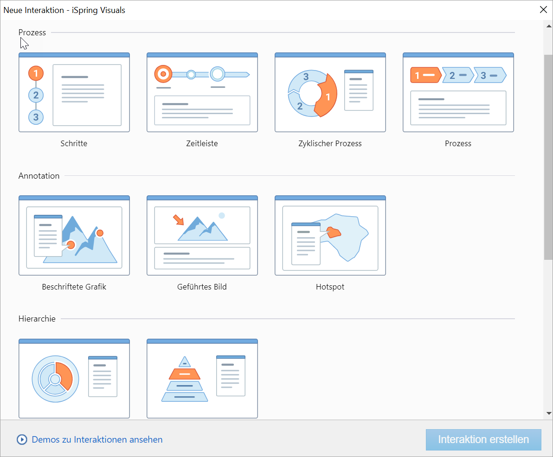Choose the Zeitleiste timeline interaction
Screen dimensions: 553x457
pos(202,92)
